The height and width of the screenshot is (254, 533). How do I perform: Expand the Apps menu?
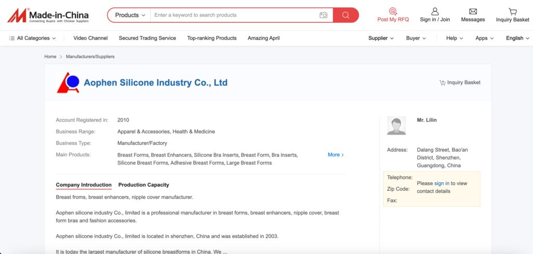pyautogui.click(x=485, y=38)
